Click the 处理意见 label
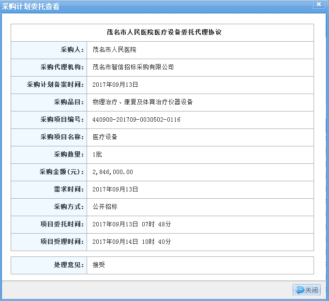Screen dimensions: 329x301 (69, 265)
